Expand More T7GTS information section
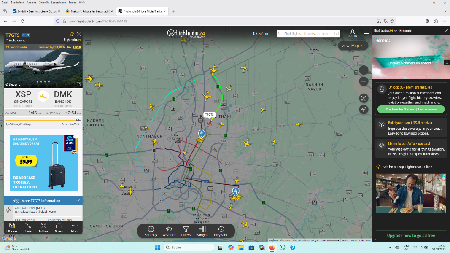Viewport: 450px width, 253px height. (43, 201)
